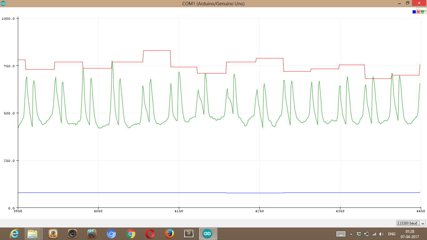The height and width of the screenshot is (240, 427).
Task: Launch Google Chrome from the taskbar
Action: click(131, 234)
